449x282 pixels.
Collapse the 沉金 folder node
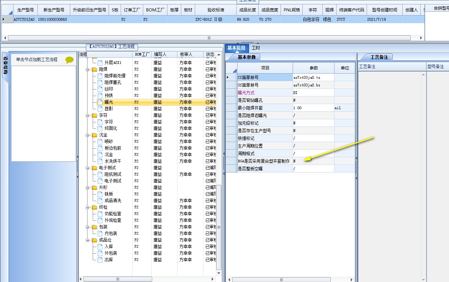(88, 135)
